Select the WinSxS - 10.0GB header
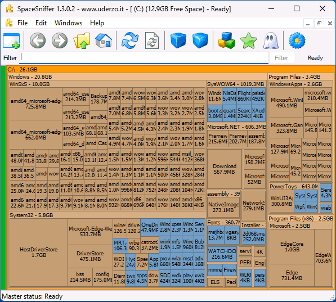Image resolution: width=336 pixels, height=302 pixels. [x=107, y=84]
